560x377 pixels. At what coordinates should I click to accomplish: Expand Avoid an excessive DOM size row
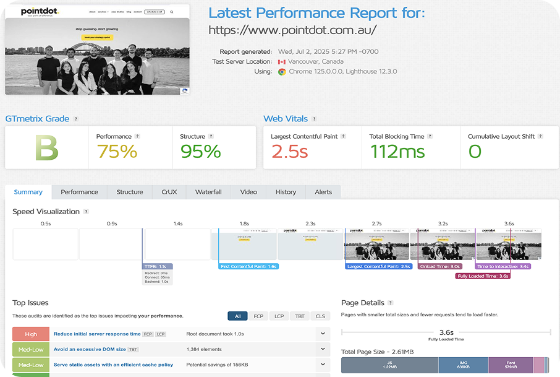[323, 349]
